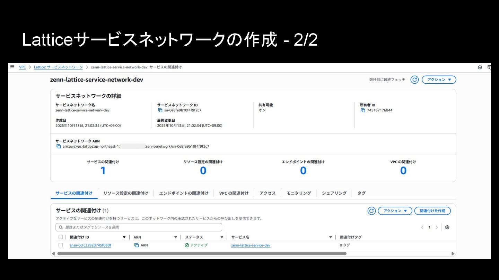Open association snsa-0cfc2292d745f030f link

click(x=90, y=245)
